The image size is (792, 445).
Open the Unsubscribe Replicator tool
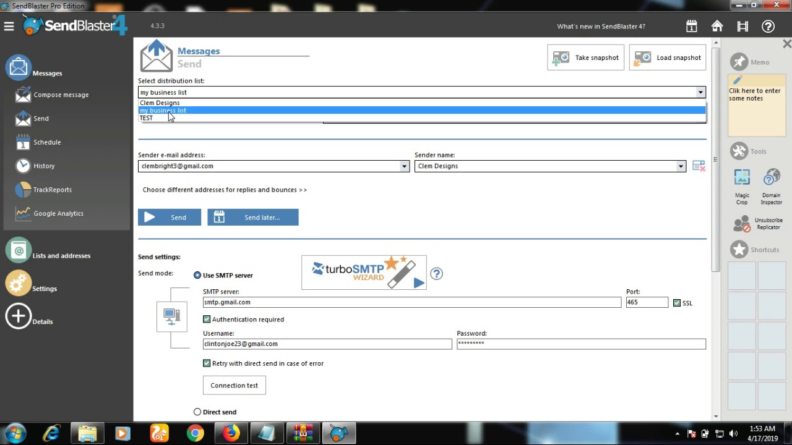point(759,223)
